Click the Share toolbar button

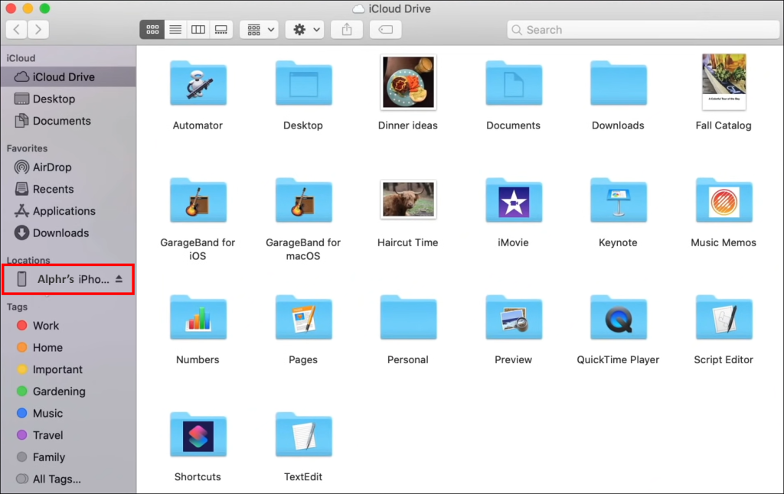pyautogui.click(x=347, y=30)
